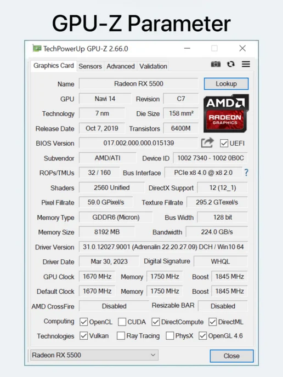Click the Revision field C7
Viewport: 283px width, 377px height.
[181, 99]
